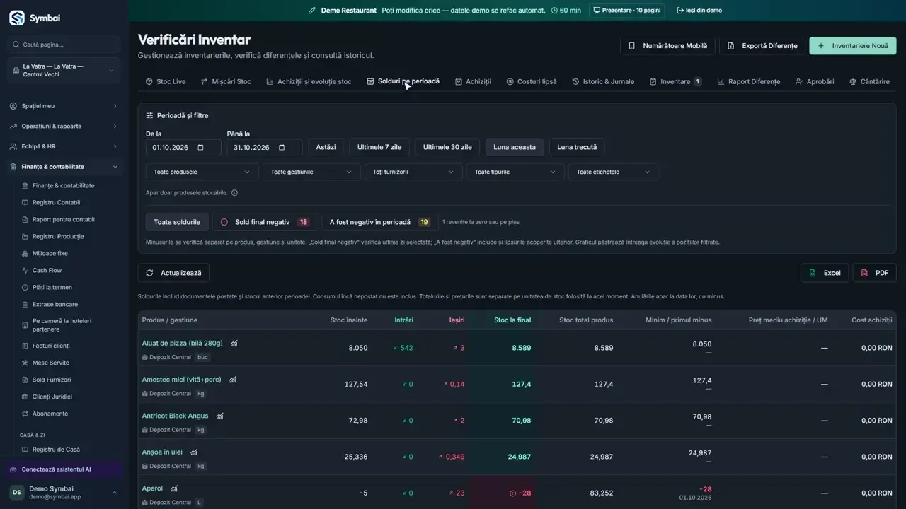Click 'Ieși din demo' link

pos(699,11)
